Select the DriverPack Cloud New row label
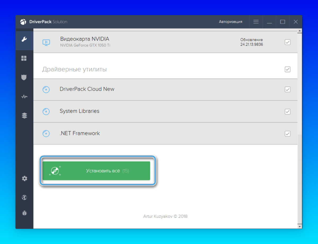The image size is (318, 244). (87, 89)
